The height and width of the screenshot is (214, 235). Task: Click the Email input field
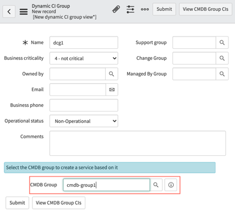[x=77, y=90]
